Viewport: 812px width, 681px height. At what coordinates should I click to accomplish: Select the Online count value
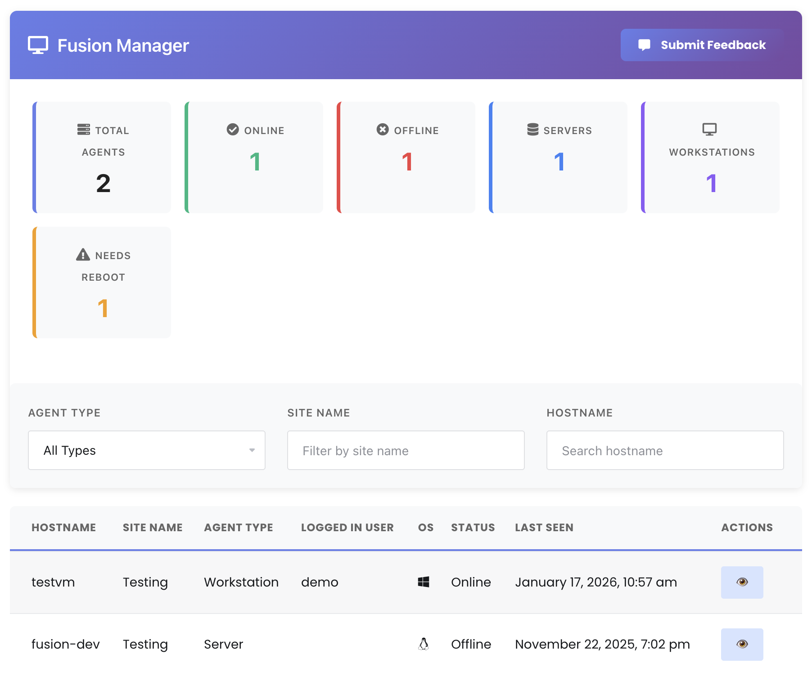[x=255, y=162]
